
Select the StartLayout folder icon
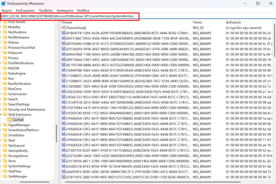(5, 145)
